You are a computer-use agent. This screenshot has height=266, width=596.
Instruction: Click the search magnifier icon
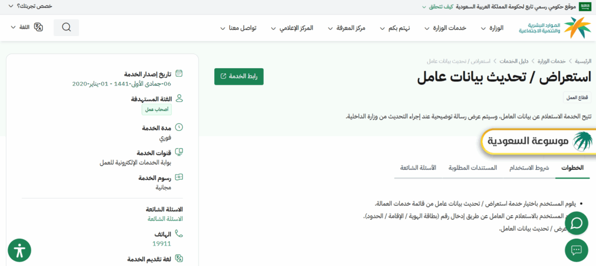pyautogui.click(x=66, y=27)
